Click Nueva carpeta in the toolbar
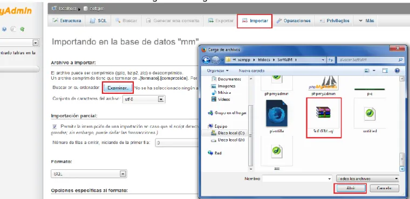The image size is (410, 199). pyautogui.click(x=251, y=71)
